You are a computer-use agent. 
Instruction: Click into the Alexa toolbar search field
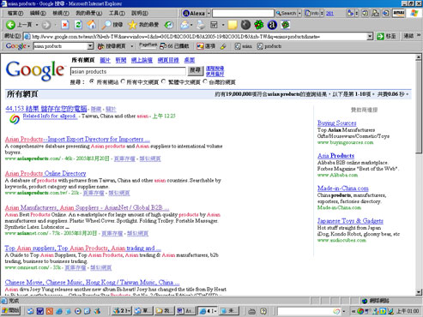[243, 13]
